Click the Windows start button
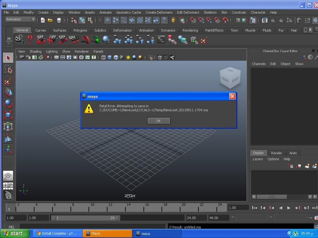Viewport: 318px width, 238px height. point(15,233)
